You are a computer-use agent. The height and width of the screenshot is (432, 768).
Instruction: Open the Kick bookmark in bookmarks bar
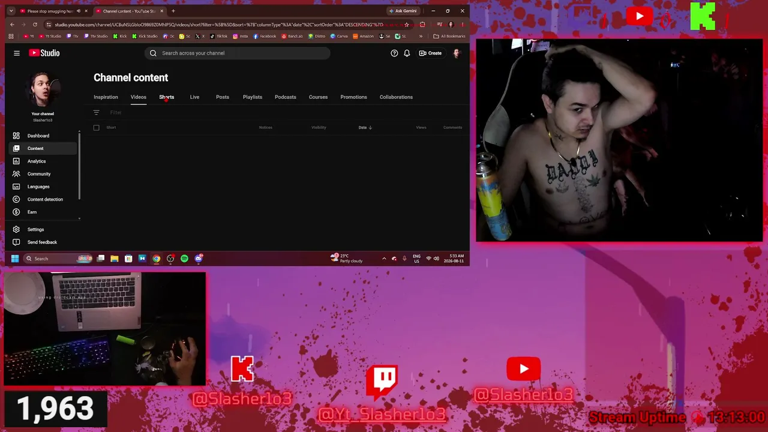120,36
